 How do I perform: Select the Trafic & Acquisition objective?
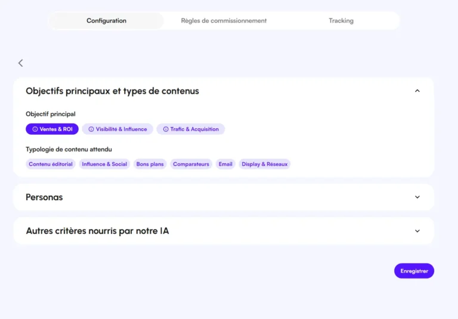pyautogui.click(x=191, y=129)
